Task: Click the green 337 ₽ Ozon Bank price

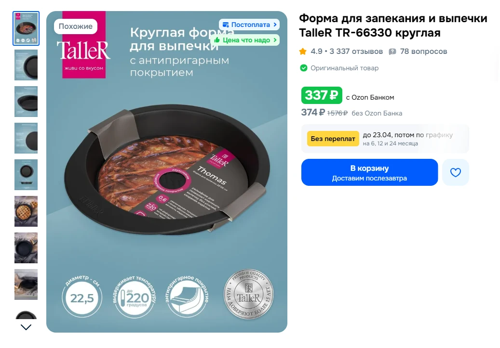Action: pyautogui.click(x=322, y=95)
